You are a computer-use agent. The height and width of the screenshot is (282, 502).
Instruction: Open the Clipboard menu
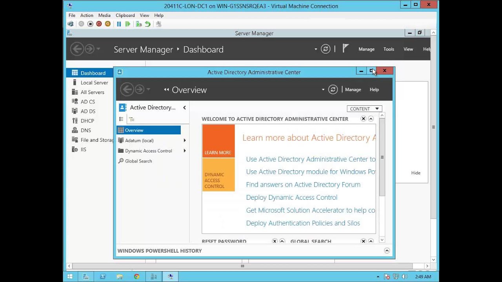[125, 15]
